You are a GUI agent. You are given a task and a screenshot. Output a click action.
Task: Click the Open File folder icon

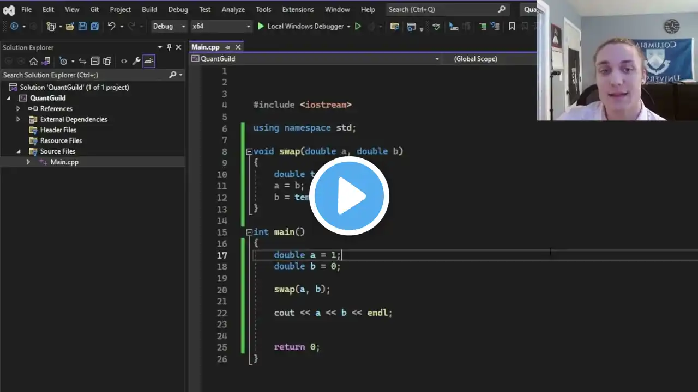tap(69, 26)
